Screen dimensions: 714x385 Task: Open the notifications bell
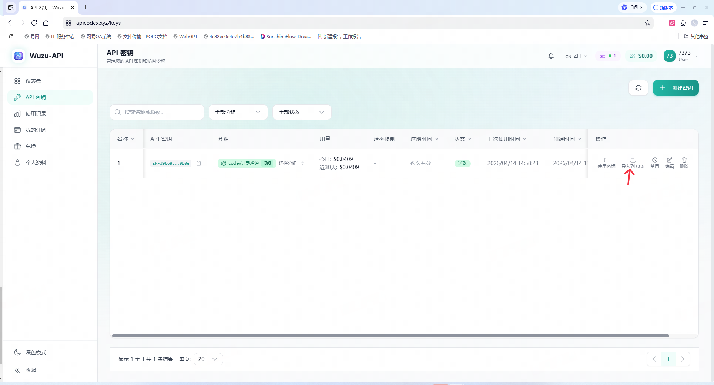551,56
